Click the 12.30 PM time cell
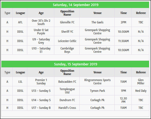Viewport: 151px width, 119px height. (x=123, y=100)
